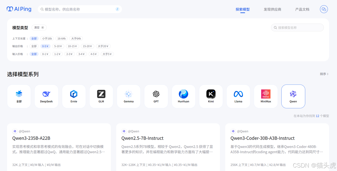Click @Qwen on Qwen3-Coder-30B-A3B-Instruct card
Screen dimensions: 337x171
[x=243, y=131]
